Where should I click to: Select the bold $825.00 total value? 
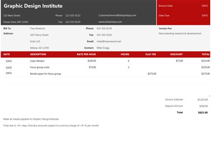point(203,112)
